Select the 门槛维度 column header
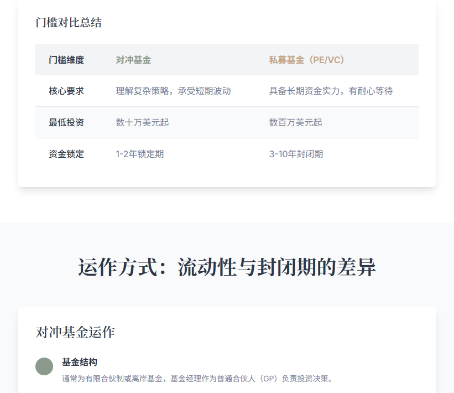Screen dimensions: 454x393 coord(66,60)
